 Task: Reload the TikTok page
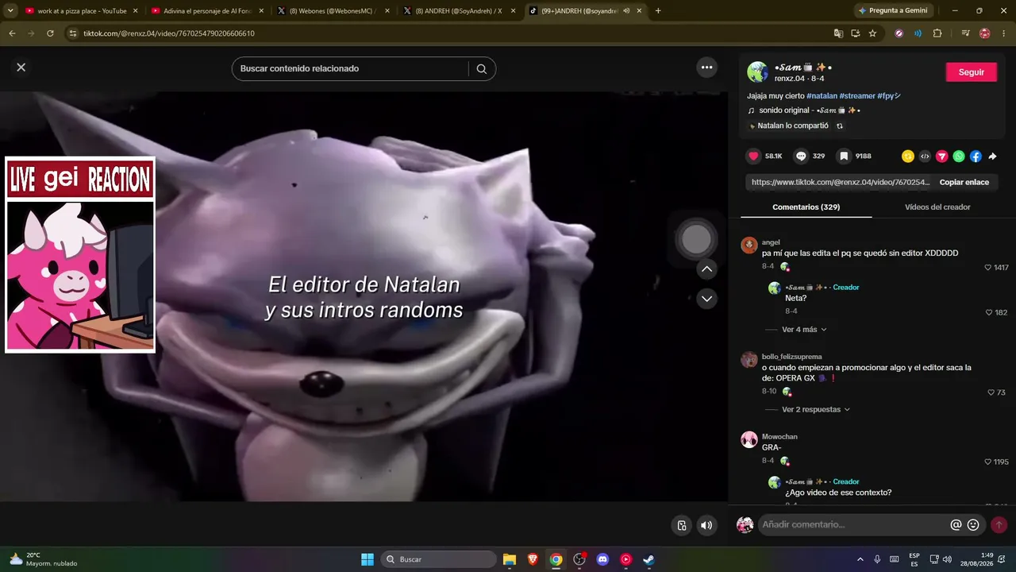(50, 33)
